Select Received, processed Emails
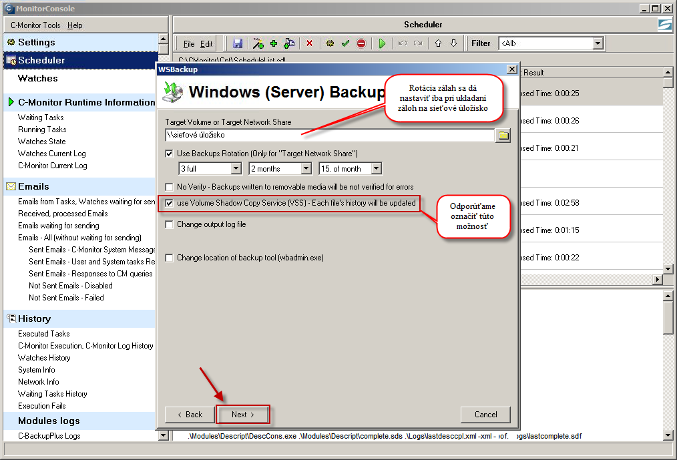This screenshot has width=677, height=460. 63,214
